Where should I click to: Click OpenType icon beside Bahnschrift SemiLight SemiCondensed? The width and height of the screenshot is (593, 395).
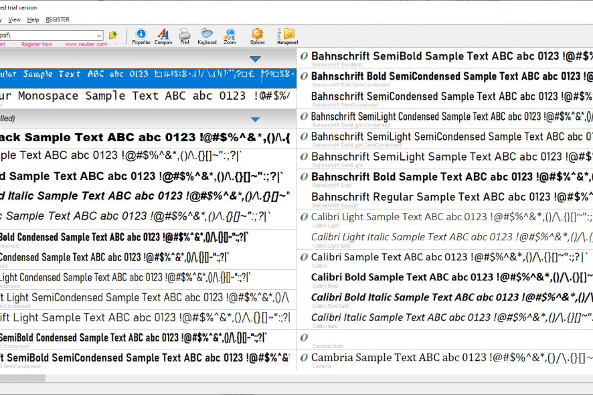click(304, 137)
